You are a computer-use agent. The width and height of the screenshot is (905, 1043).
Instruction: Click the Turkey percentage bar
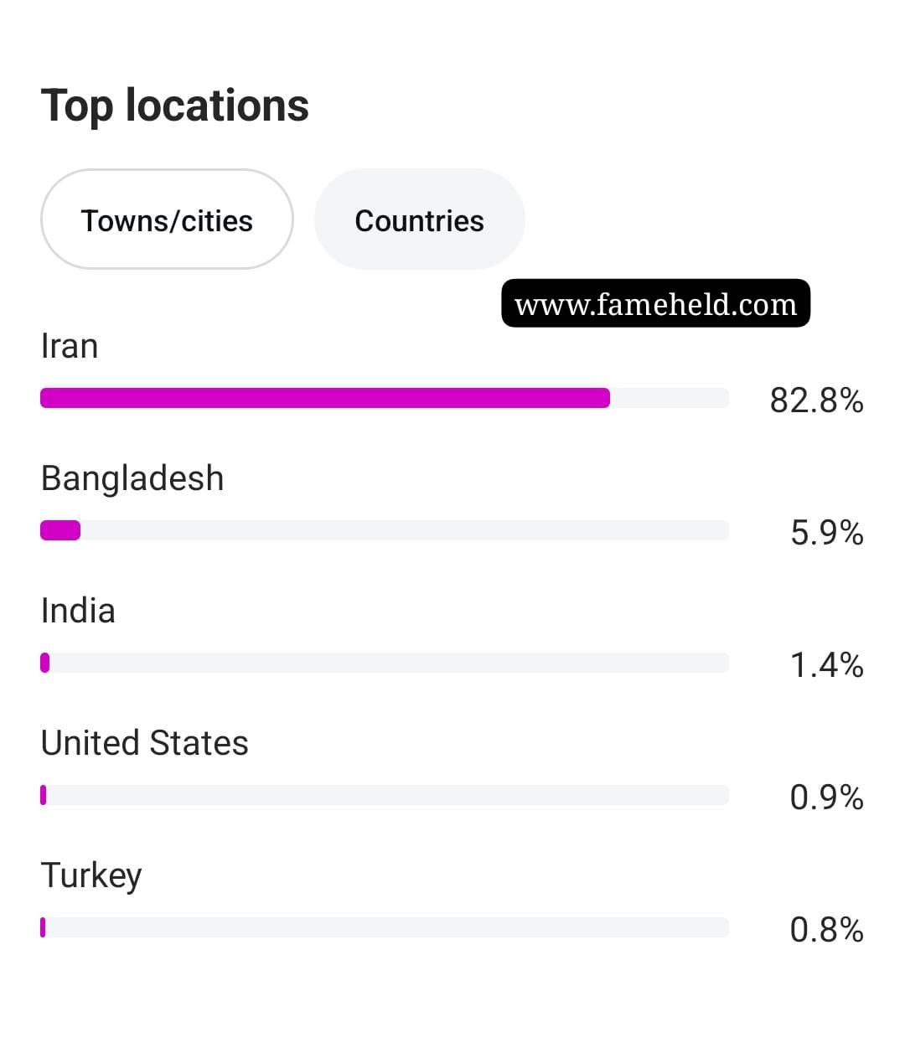[x=385, y=927]
